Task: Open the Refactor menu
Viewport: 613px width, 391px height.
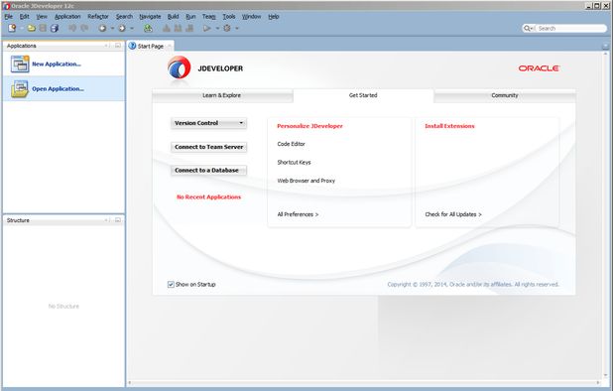Action: 98,17
